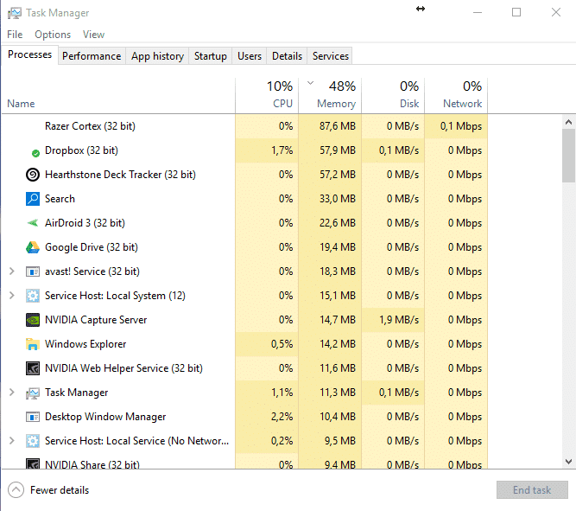Click the scrollbar down arrow
Screen dimensions: 576x511
point(568,462)
